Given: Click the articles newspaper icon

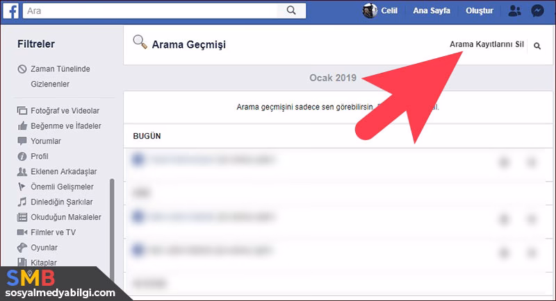Looking at the screenshot, I should tap(22, 217).
